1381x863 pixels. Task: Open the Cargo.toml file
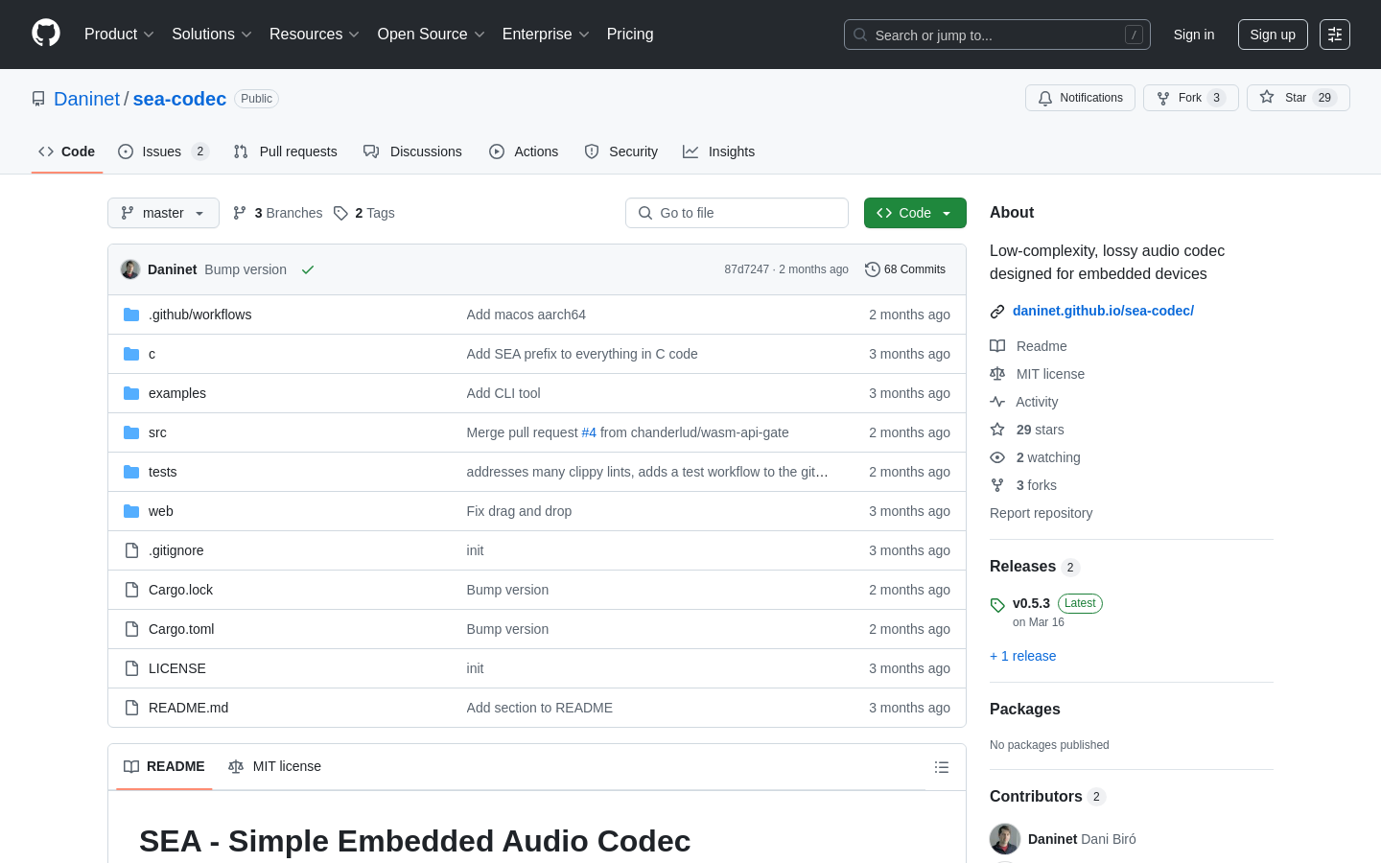coord(181,629)
